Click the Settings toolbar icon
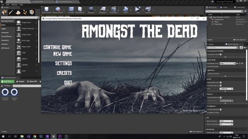The width and height of the screenshot is (248, 139). pyautogui.click(x=91, y=9)
